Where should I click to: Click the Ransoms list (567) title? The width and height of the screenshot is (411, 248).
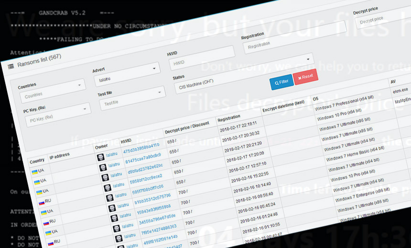(39, 61)
